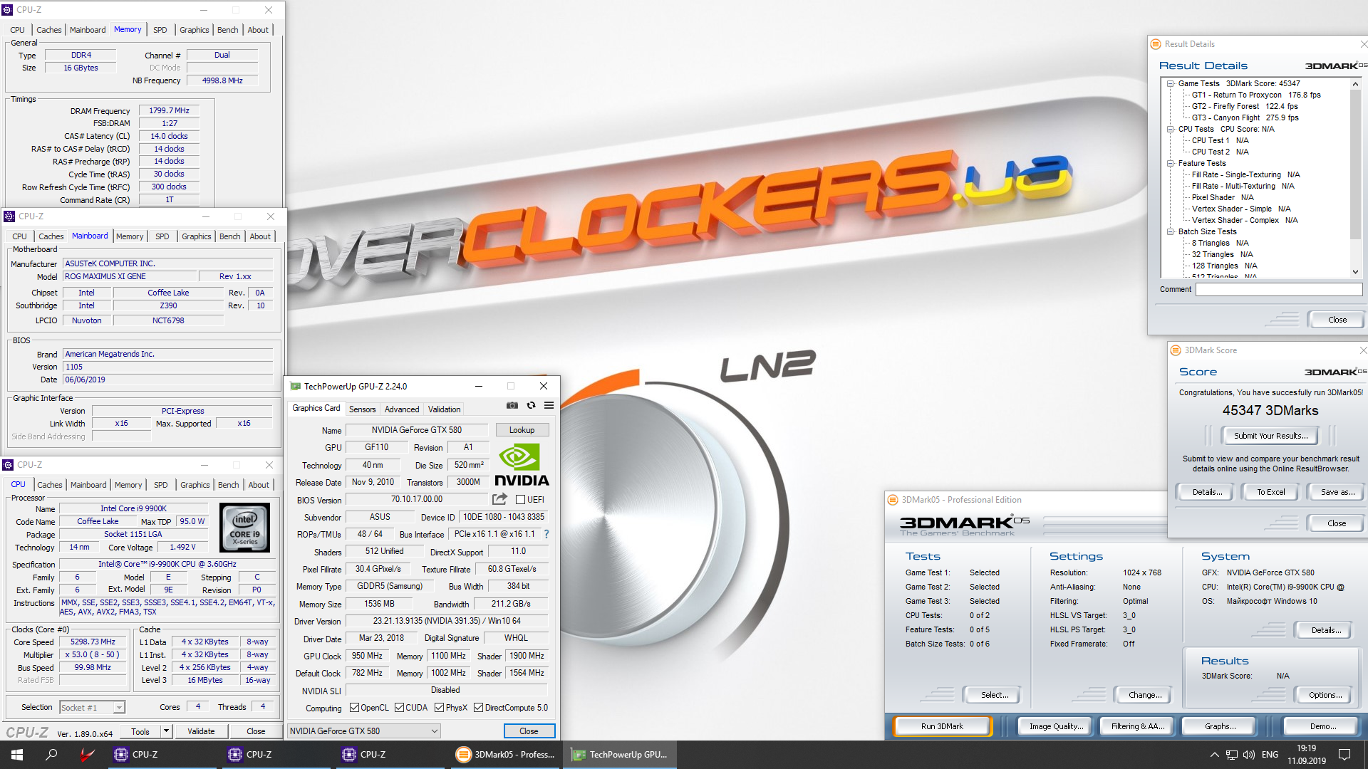Screen dimensions: 1368x769
Task: Open the notification action center
Action: [1344, 755]
